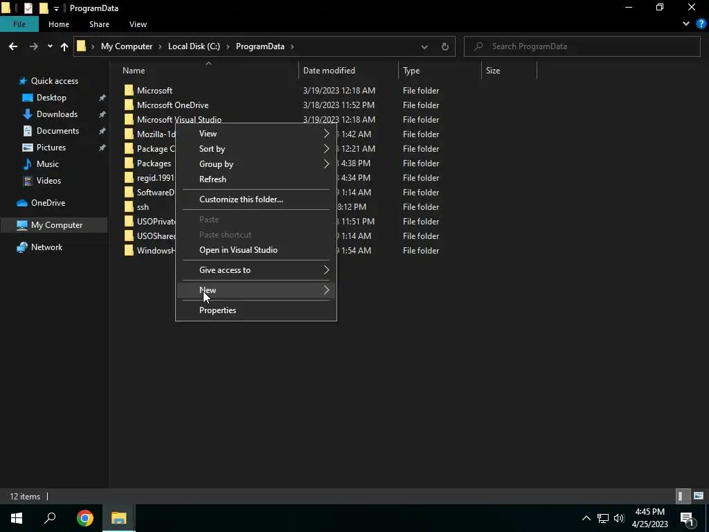Click ProgramData breadcrumb segment
Viewport: 709px width, 532px height.
[260, 46]
